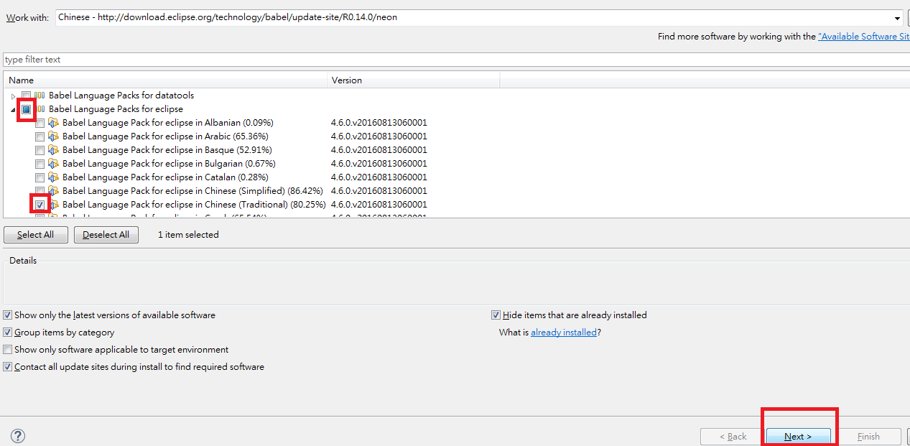Click the Bulgarian language pack feature icon

[53, 164]
